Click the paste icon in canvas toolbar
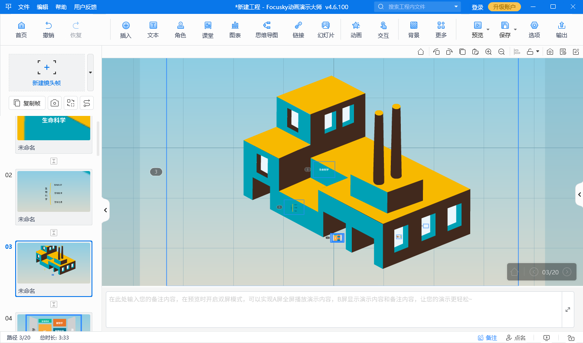This screenshot has height=343, width=583. (x=475, y=52)
